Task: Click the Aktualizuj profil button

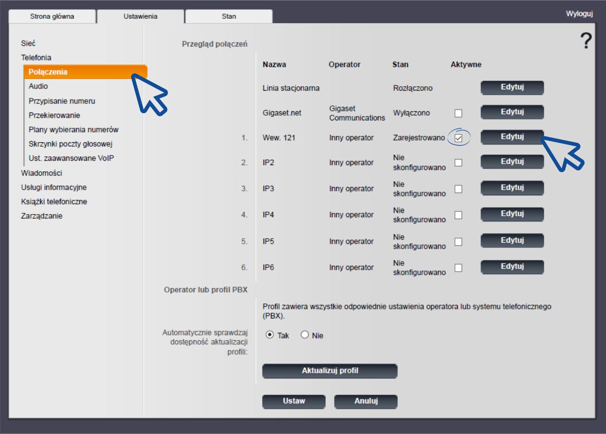Action: click(330, 371)
